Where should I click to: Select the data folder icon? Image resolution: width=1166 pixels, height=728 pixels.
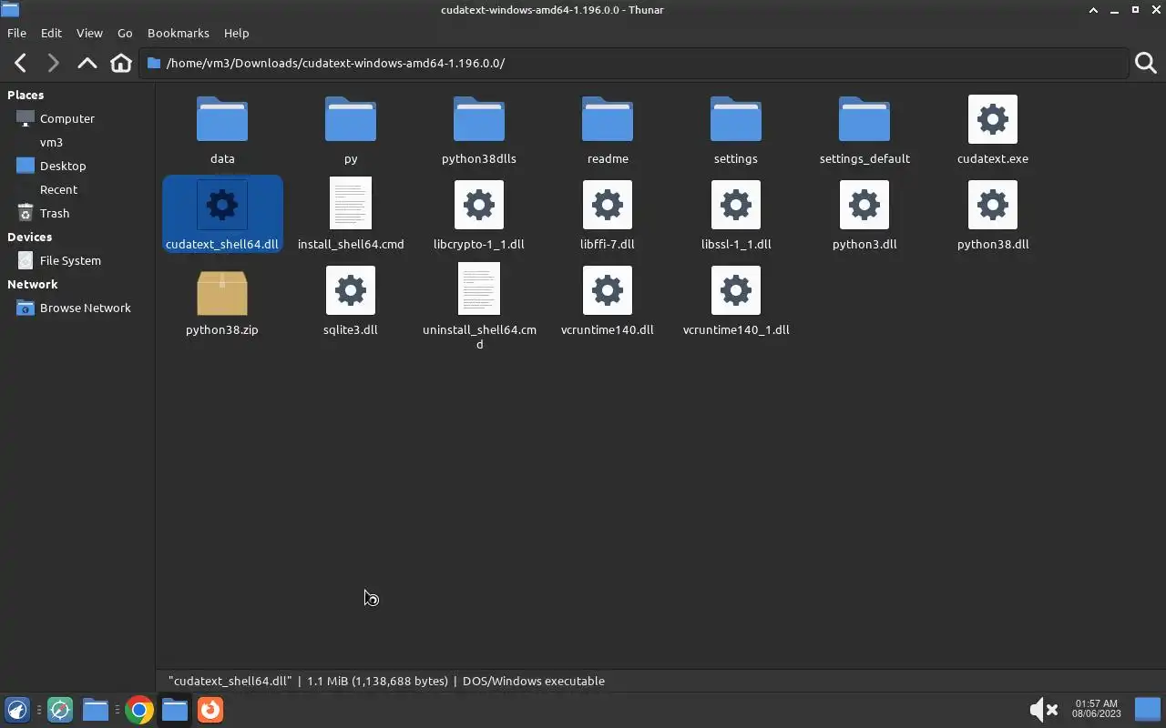222,119
